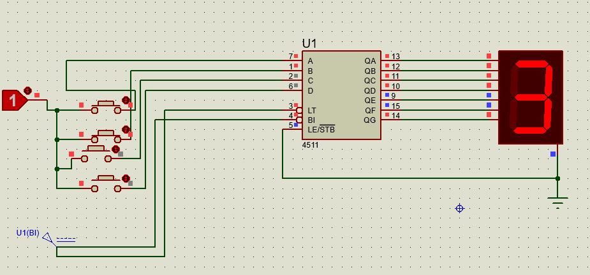The width and height of the screenshot is (590, 275).
Task: Click pin number 3 beside LT
Action: pos(290,106)
